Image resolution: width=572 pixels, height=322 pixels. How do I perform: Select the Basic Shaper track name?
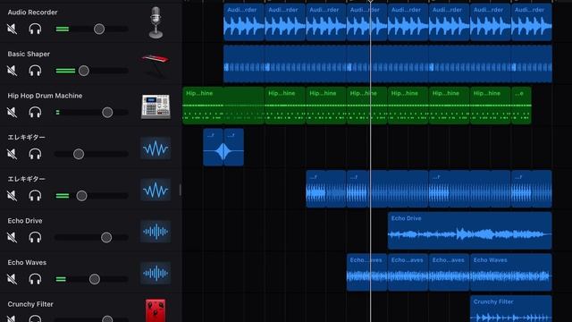(x=29, y=54)
